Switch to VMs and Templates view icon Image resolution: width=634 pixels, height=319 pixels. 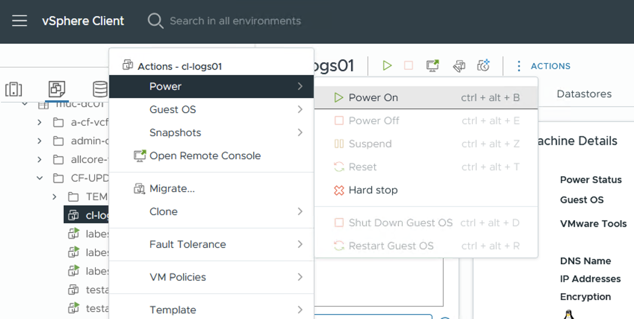pos(57,89)
